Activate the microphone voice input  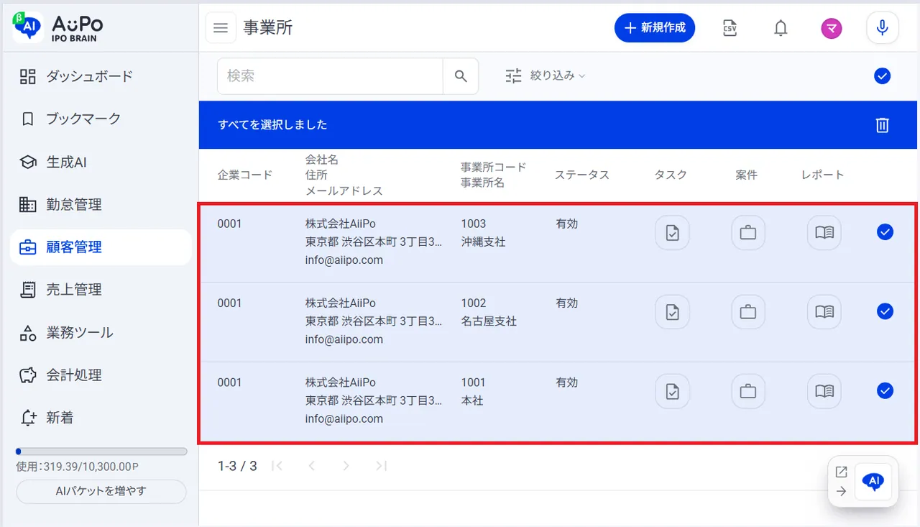883,28
